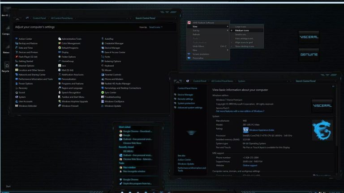Click the Search Control Panel field in System window
This screenshot has width=344, height=193.
[313, 81]
